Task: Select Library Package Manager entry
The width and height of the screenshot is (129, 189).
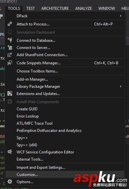Action: 65,87
